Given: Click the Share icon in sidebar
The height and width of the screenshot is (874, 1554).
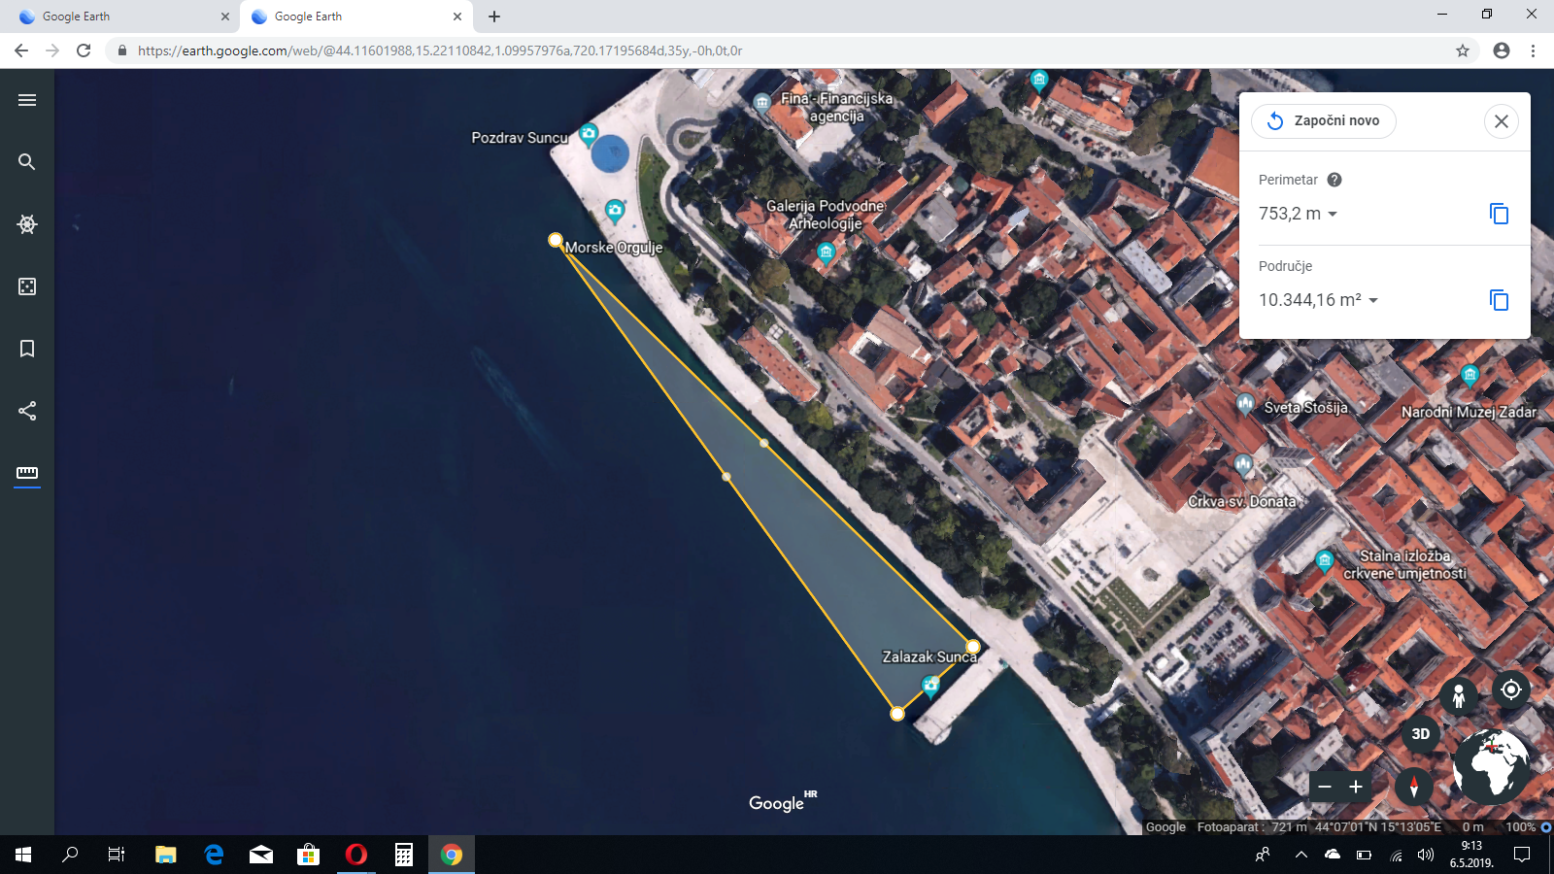Looking at the screenshot, I should (x=27, y=411).
